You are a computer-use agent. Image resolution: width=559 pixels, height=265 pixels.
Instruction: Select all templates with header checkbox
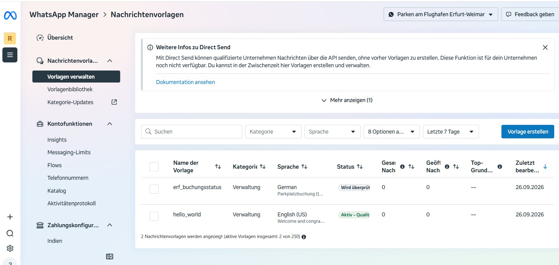[154, 167]
